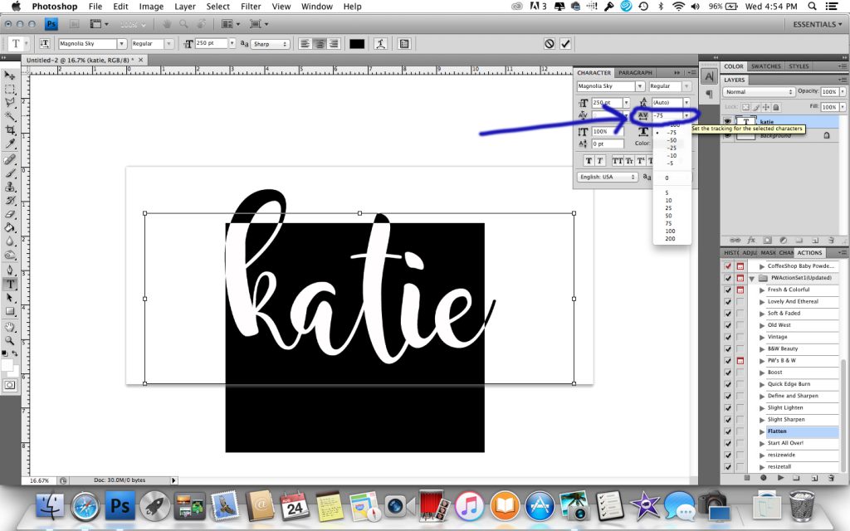Viewport: 850px width, 531px height.
Task: Switch to the Paragraph tab
Action: pyautogui.click(x=635, y=73)
